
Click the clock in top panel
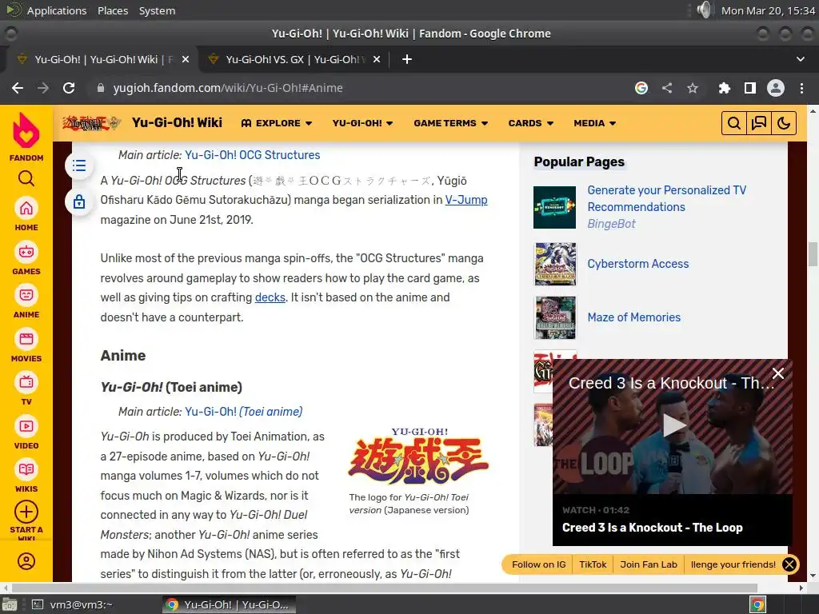coord(768,10)
